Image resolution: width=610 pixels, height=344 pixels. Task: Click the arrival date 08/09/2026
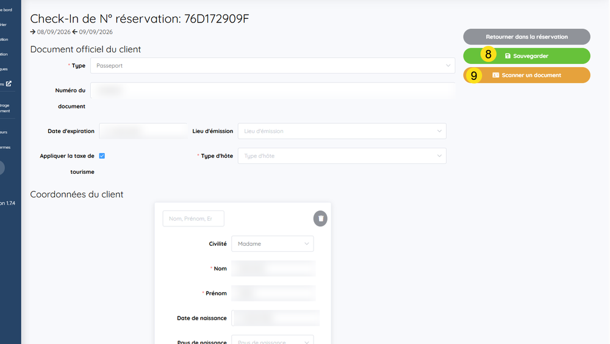[x=54, y=32]
